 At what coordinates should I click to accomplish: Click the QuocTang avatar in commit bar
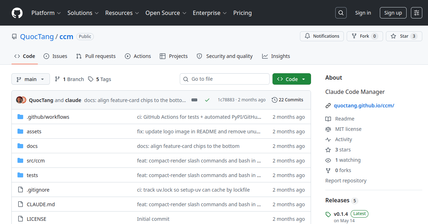point(20,100)
